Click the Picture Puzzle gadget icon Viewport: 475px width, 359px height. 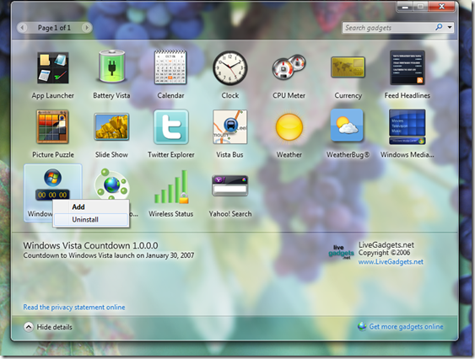pos(52,126)
